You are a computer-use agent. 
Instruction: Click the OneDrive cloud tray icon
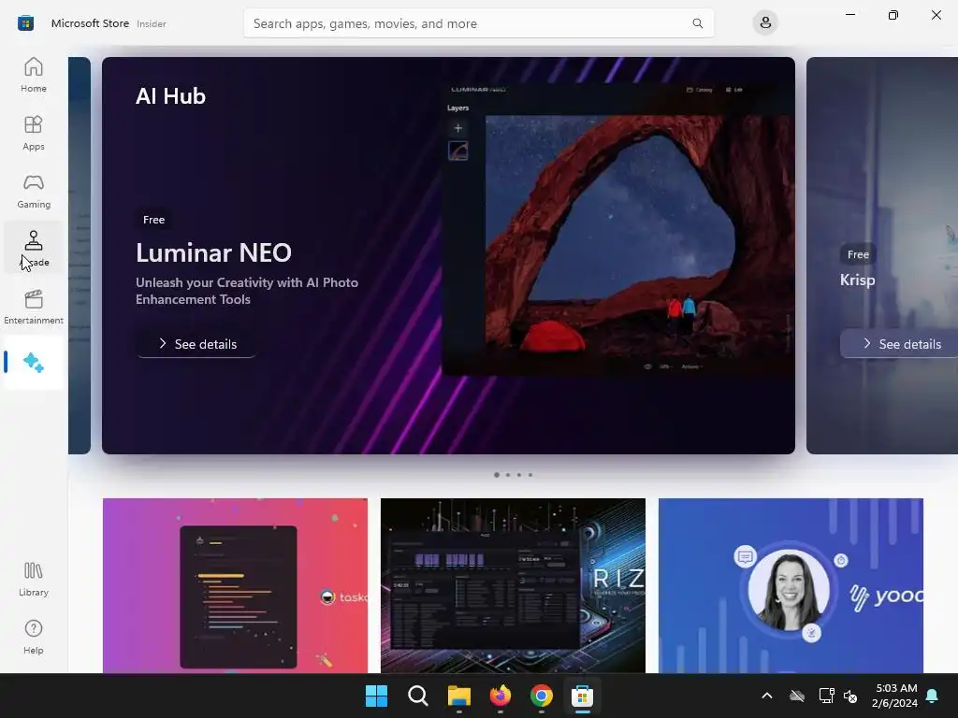click(797, 696)
